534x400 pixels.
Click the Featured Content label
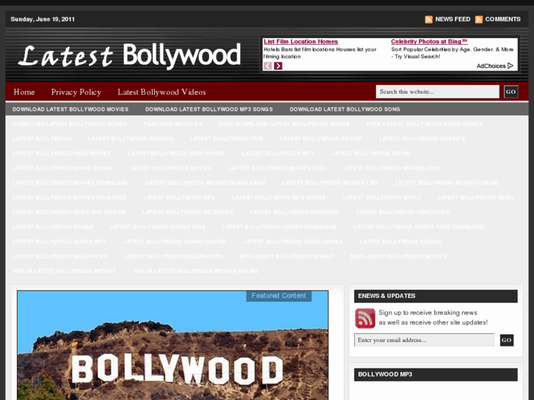click(x=279, y=296)
